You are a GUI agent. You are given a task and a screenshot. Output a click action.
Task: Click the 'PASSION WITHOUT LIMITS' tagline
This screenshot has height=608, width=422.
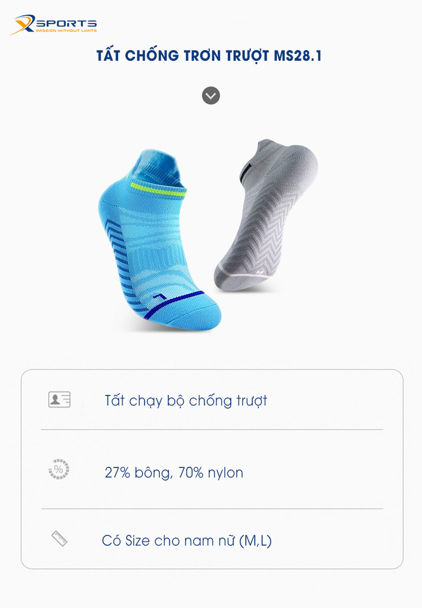(66, 30)
